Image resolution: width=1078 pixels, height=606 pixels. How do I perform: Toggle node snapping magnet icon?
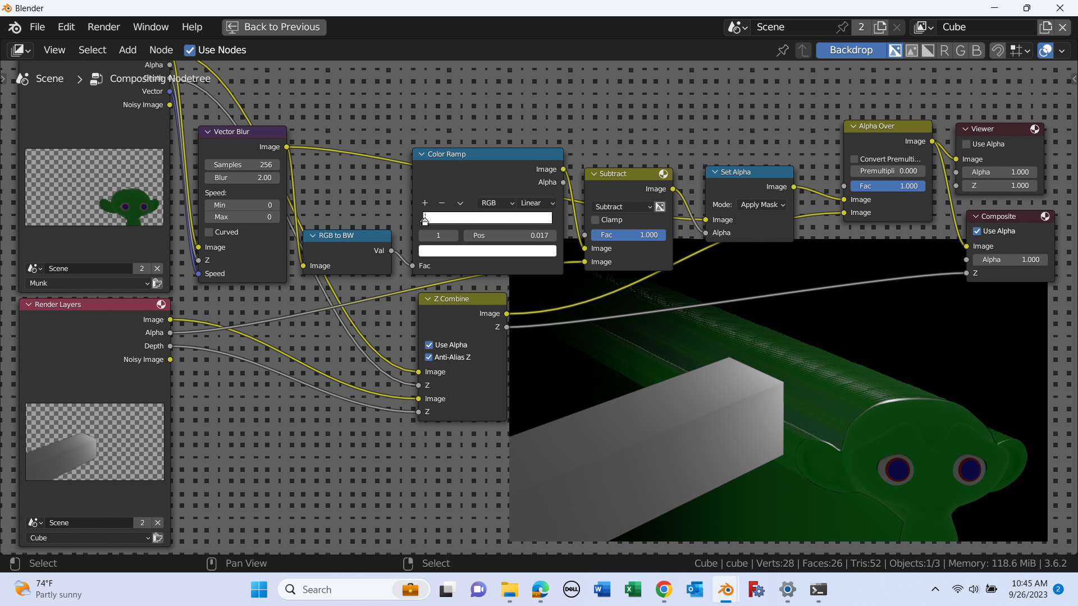pyautogui.click(x=998, y=50)
